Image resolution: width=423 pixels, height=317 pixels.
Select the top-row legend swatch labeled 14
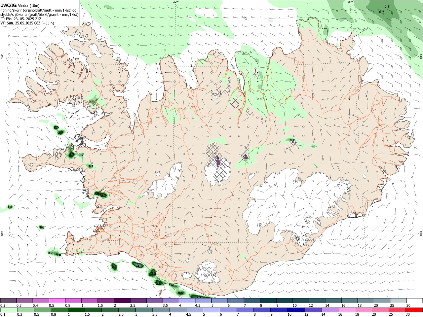(x=333, y=300)
